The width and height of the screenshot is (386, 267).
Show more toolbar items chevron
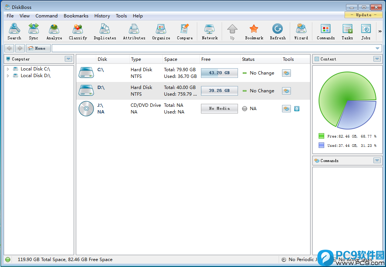[x=380, y=32]
